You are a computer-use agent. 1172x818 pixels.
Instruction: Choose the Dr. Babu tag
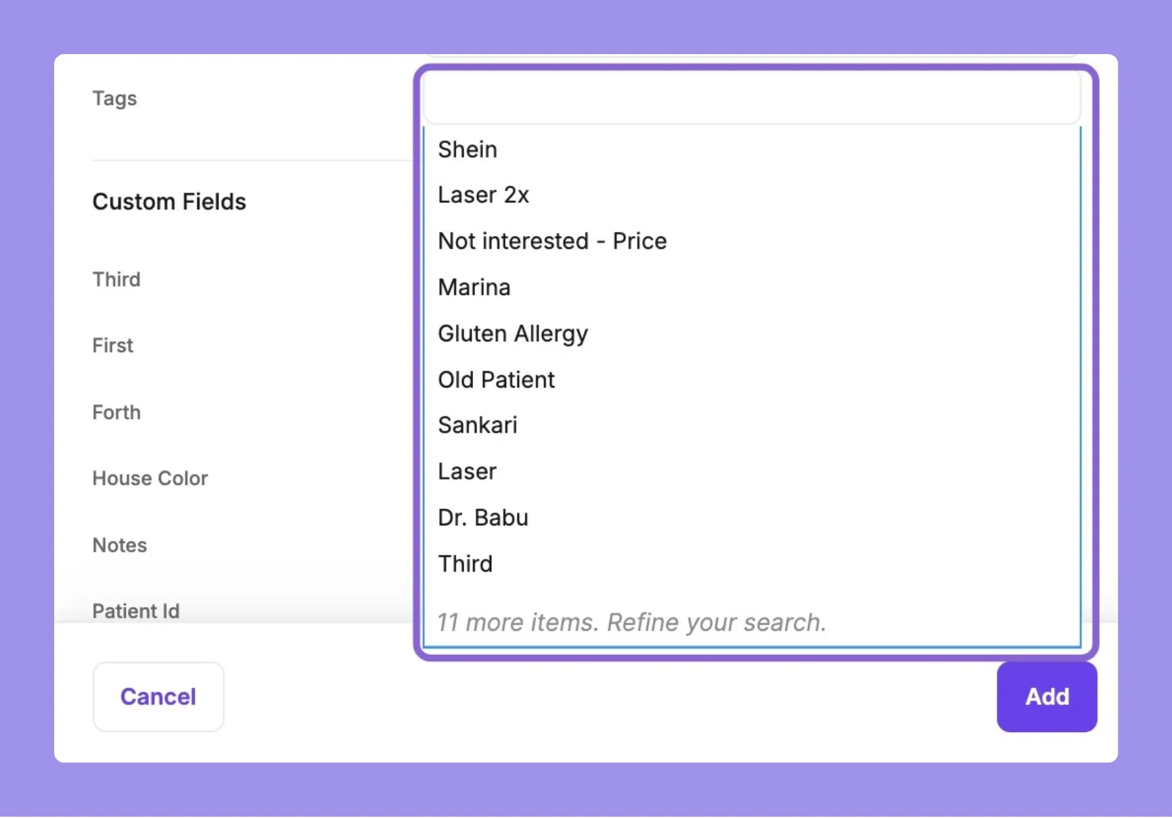752,518
